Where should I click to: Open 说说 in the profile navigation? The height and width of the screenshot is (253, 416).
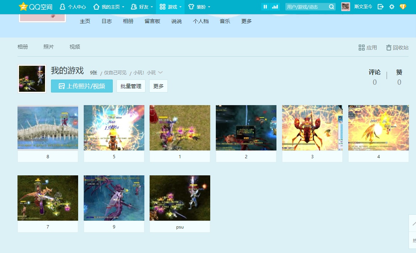176,21
